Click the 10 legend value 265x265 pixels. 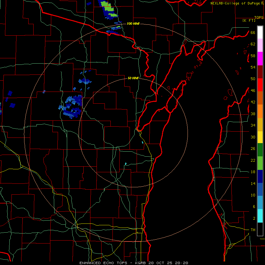(253, 195)
